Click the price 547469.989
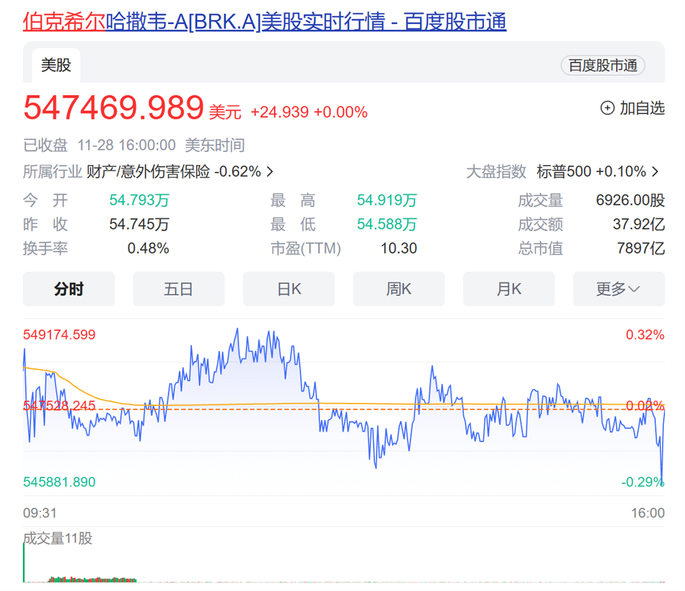Screen dimensions: 685x591 (114, 108)
